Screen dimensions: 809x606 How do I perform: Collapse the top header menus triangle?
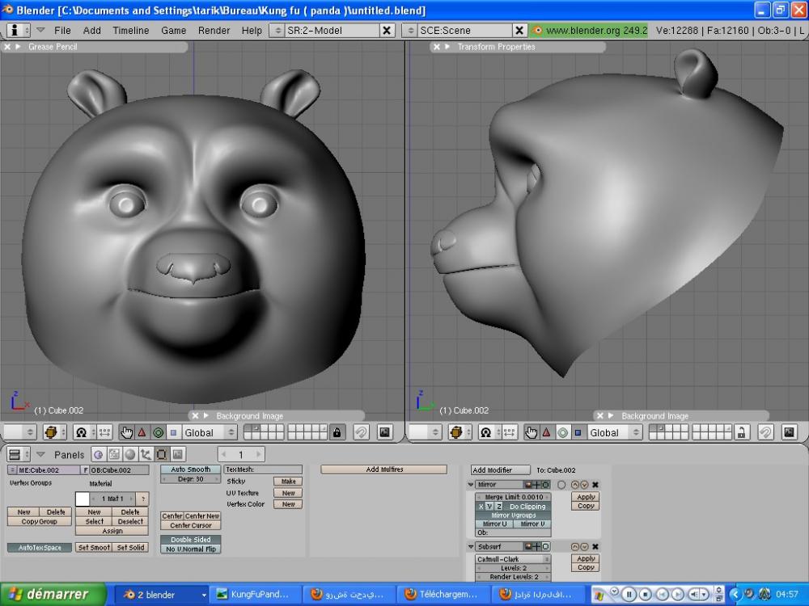pos(40,31)
